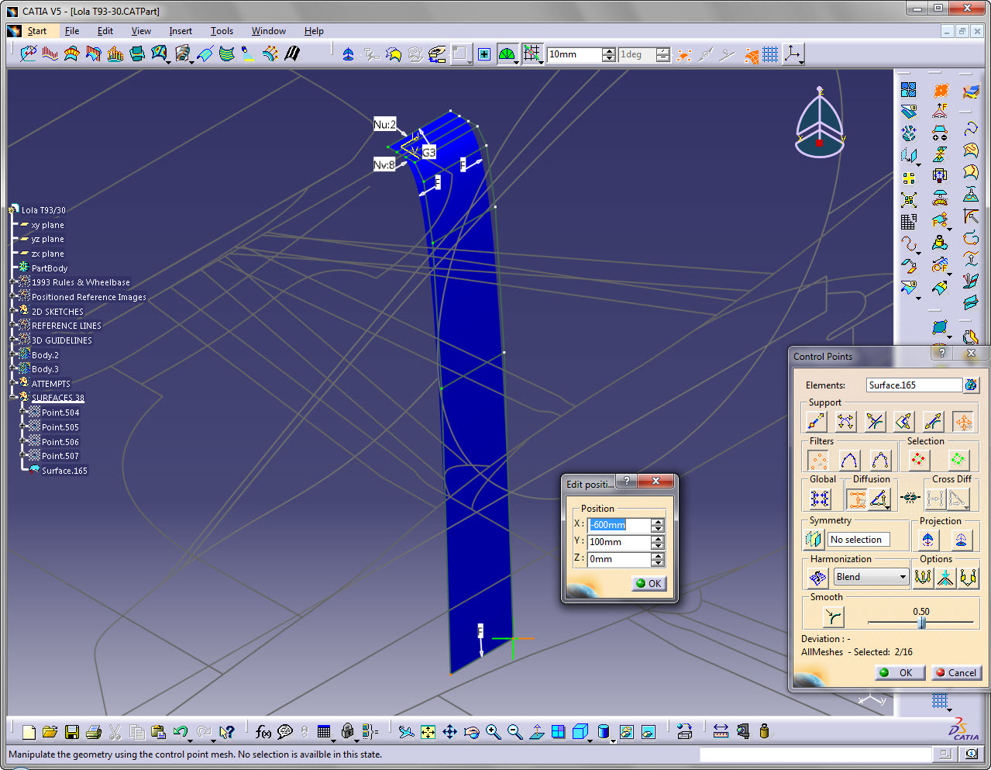This screenshot has width=991, height=770.
Task: Select PartBody in the tree
Action: pos(50,268)
